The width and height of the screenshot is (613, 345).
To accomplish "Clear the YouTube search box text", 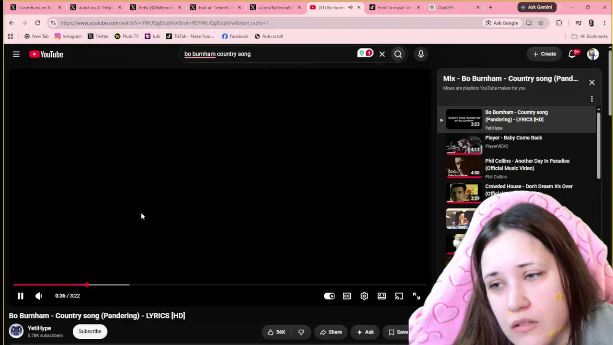I will click(382, 54).
